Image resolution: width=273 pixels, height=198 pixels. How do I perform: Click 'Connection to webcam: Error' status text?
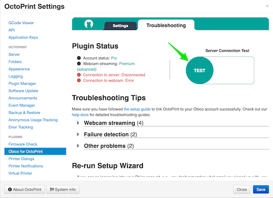[108, 80]
